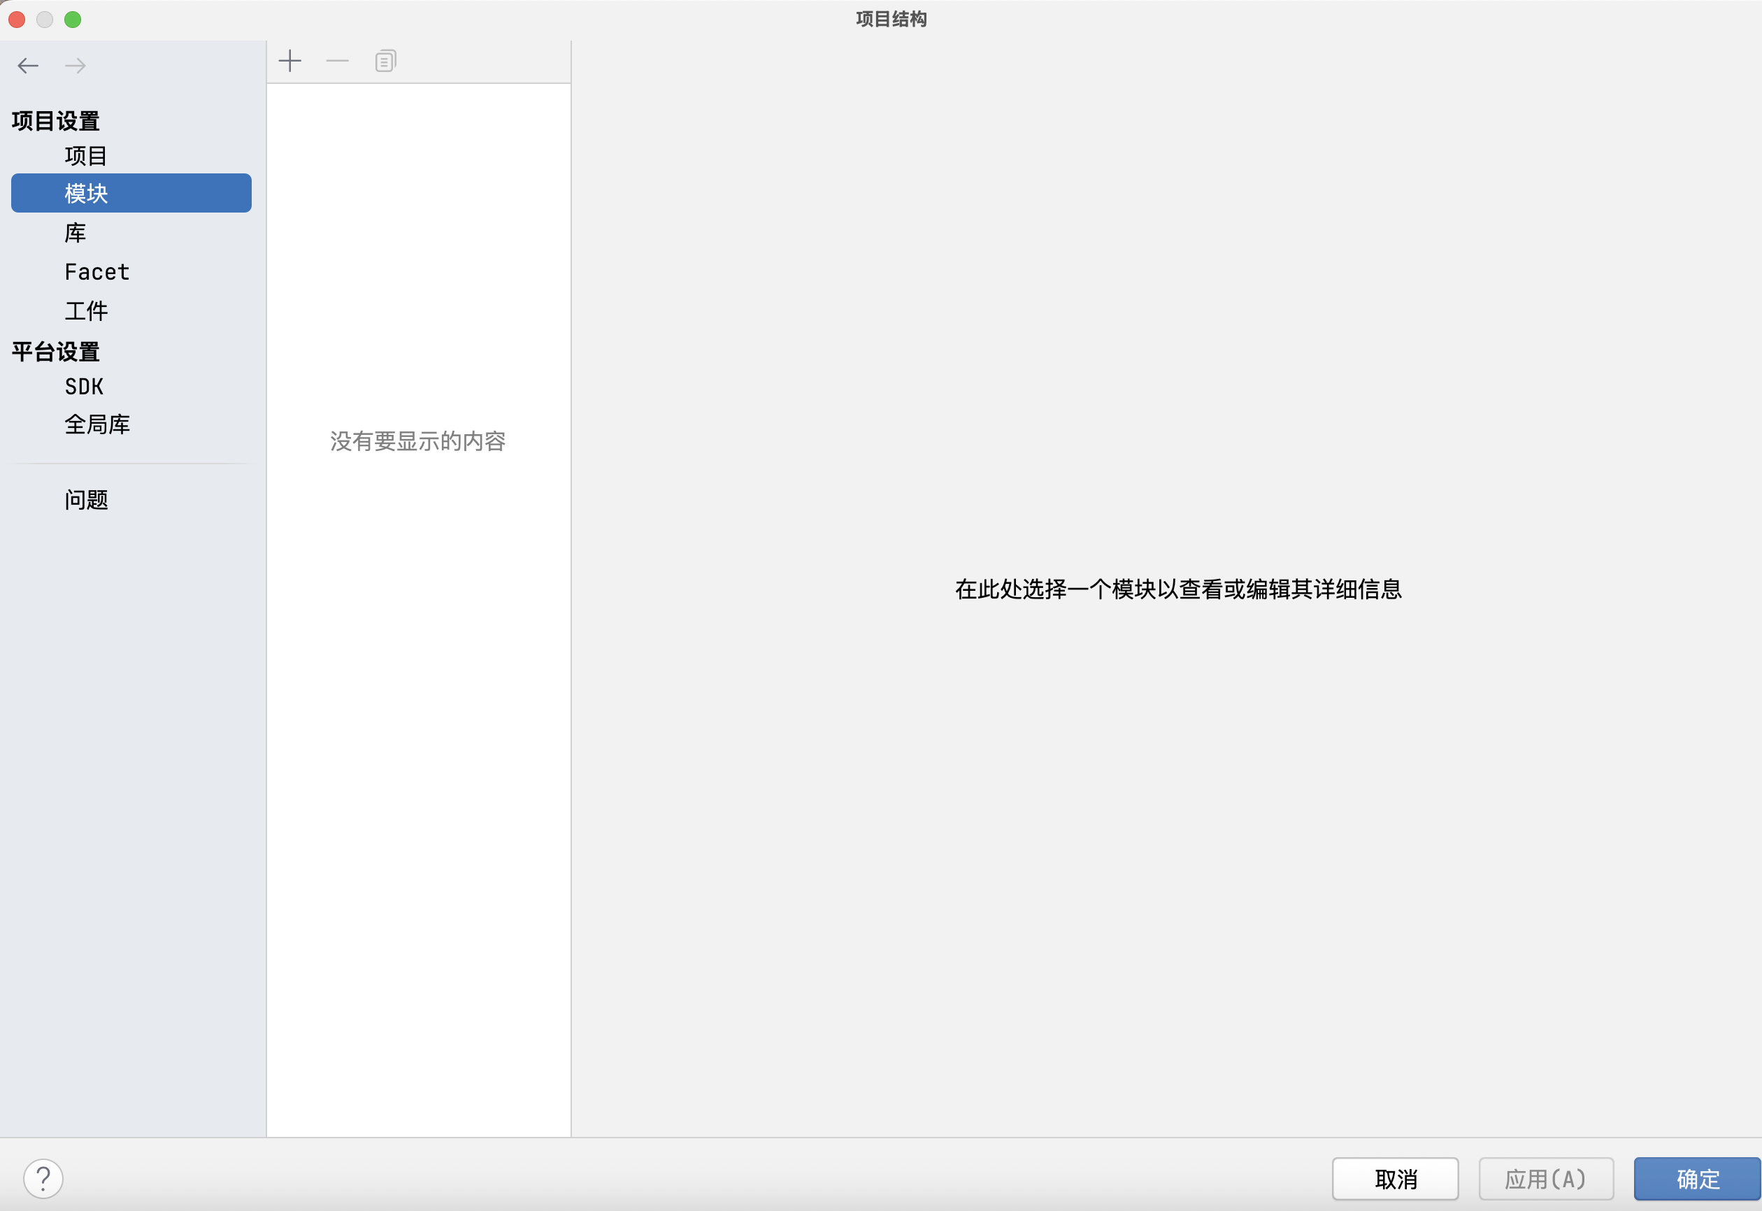
Task: Click the back navigation arrow
Action: tap(28, 65)
